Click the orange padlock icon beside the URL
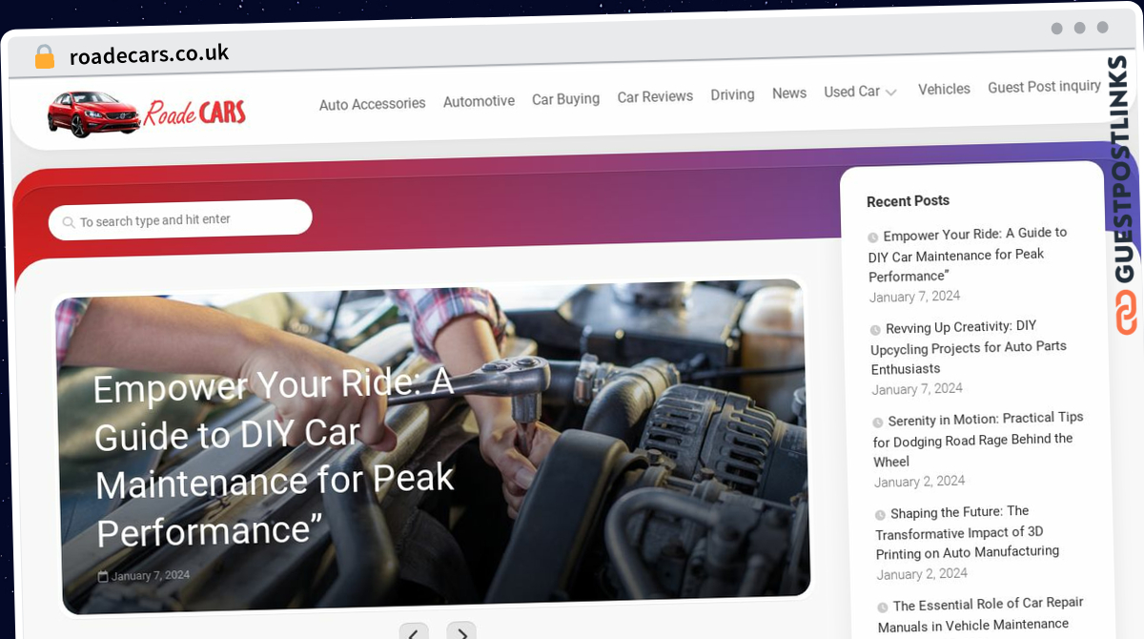Image resolution: width=1144 pixels, height=639 pixels. pos(44,57)
